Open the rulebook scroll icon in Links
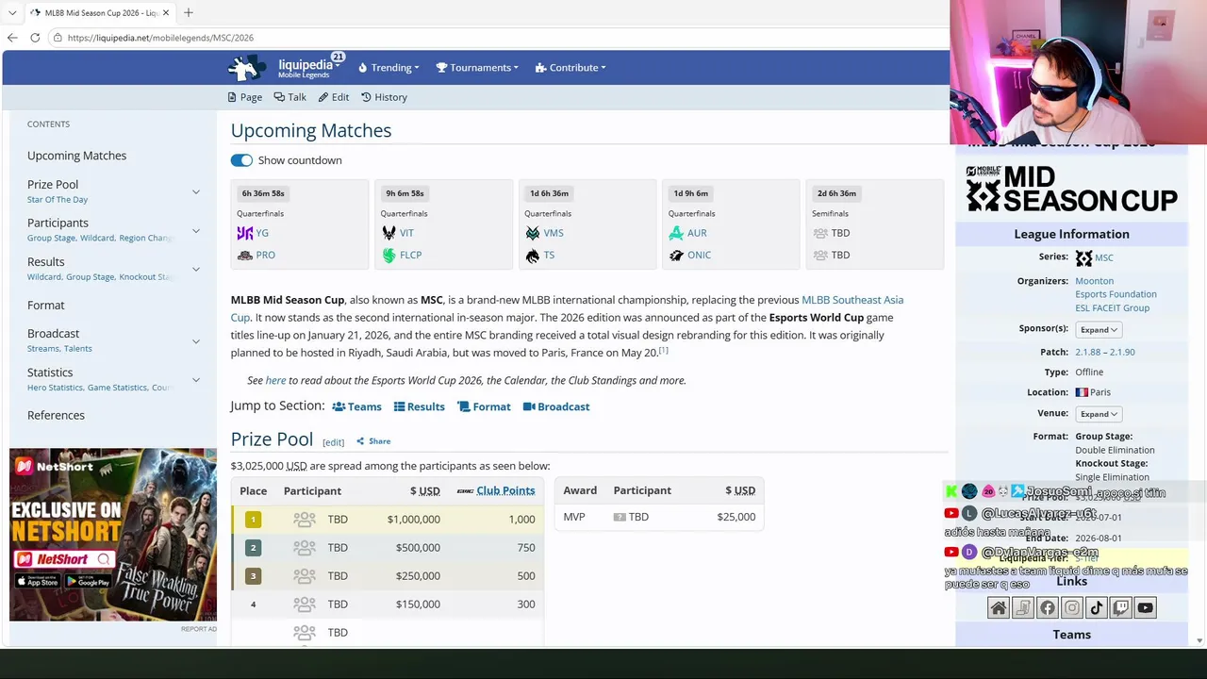 coord(1023,608)
